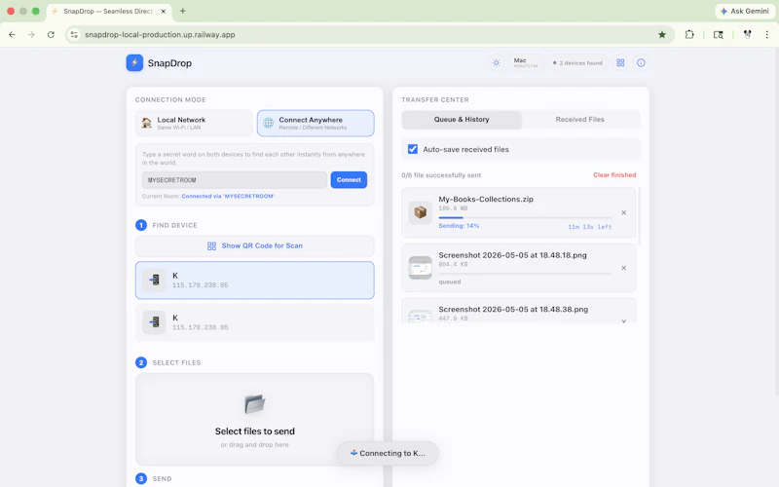Click the media/tab search toolbar icon
This screenshot has height=487, width=779.
pyautogui.click(x=719, y=34)
